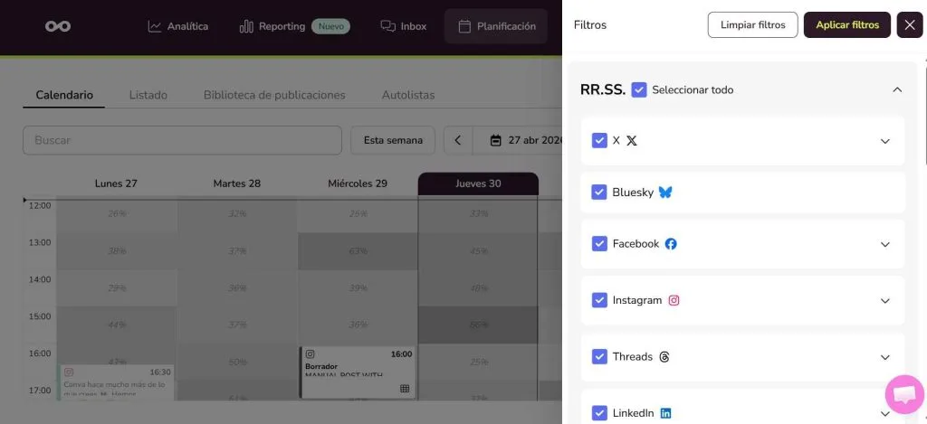Uncheck the Bluesky checkbox
The image size is (927, 424).
599,193
